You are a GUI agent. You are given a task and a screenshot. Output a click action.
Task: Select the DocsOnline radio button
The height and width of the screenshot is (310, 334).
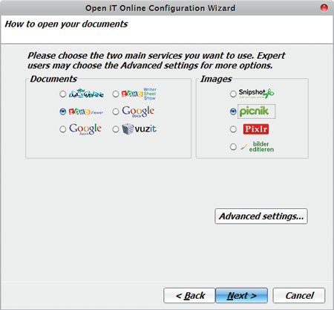coord(63,94)
